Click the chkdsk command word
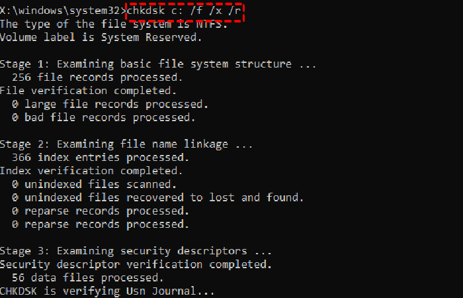 tap(146, 10)
